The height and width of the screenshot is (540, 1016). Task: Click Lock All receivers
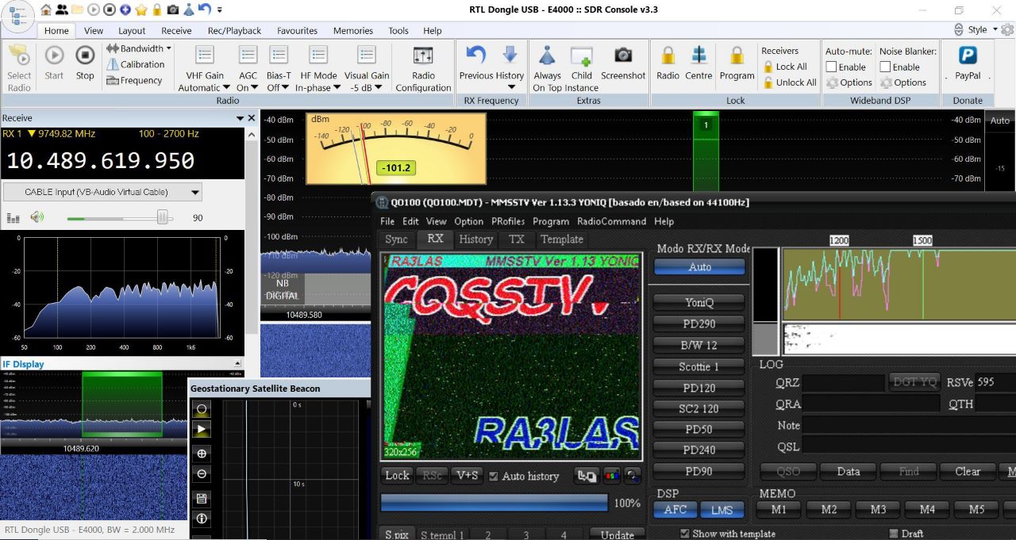tap(785, 67)
